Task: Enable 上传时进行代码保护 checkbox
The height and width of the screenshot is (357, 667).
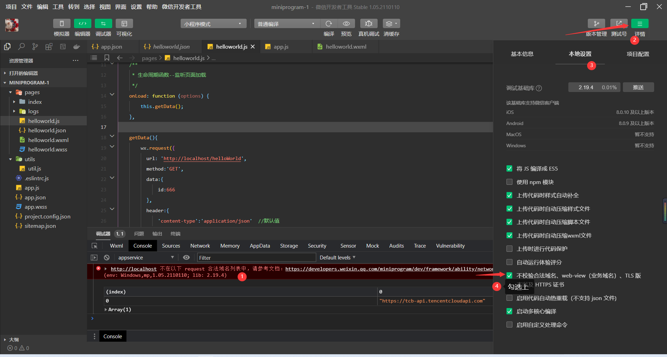Action: click(510, 249)
